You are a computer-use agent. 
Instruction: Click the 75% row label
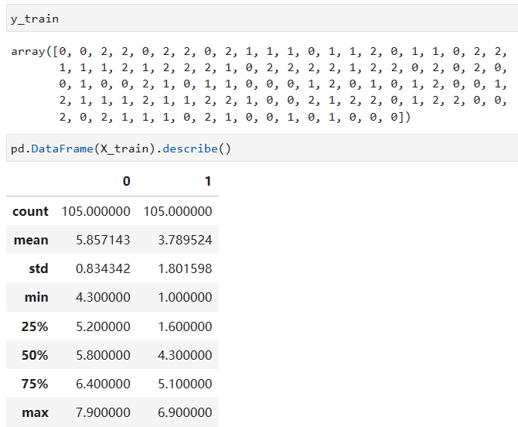35,384
